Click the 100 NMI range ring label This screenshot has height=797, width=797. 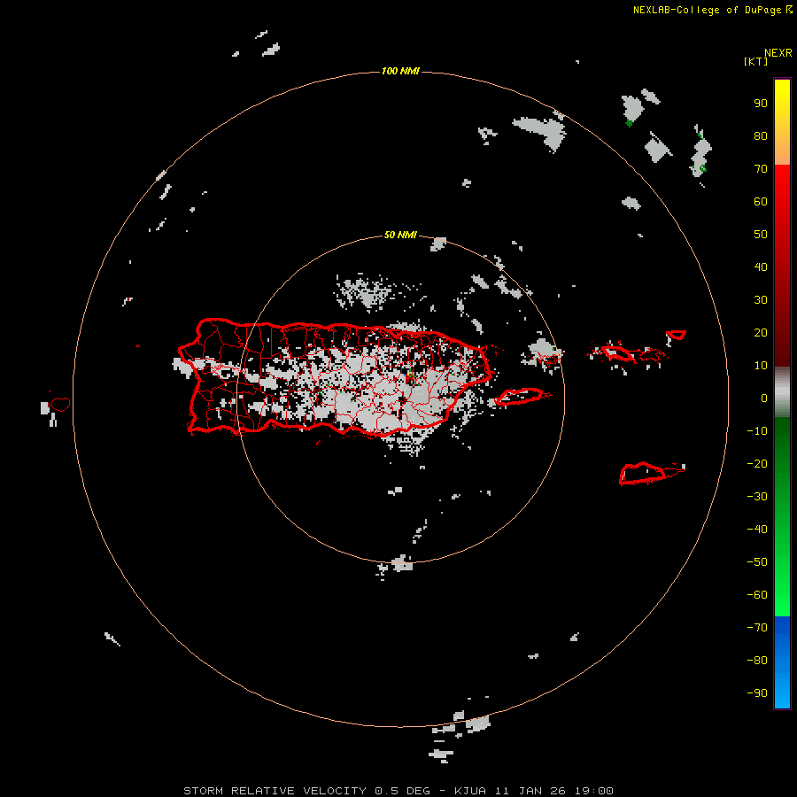pyautogui.click(x=400, y=71)
